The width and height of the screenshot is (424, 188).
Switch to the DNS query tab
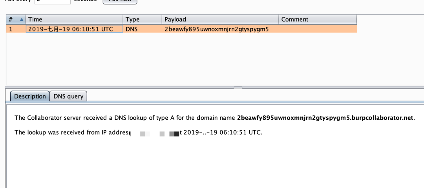tap(68, 96)
